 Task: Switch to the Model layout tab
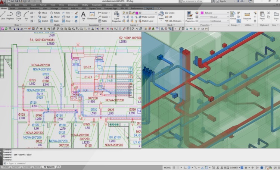(x=6, y=167)
